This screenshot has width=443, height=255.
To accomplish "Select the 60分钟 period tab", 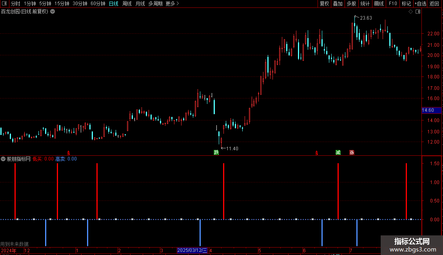I will (x=98, y=4).
